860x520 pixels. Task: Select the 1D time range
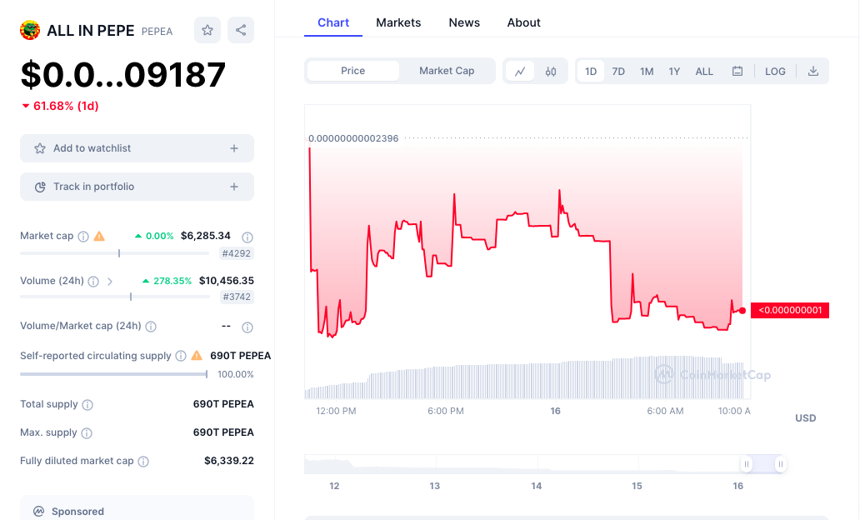(591, 72)
